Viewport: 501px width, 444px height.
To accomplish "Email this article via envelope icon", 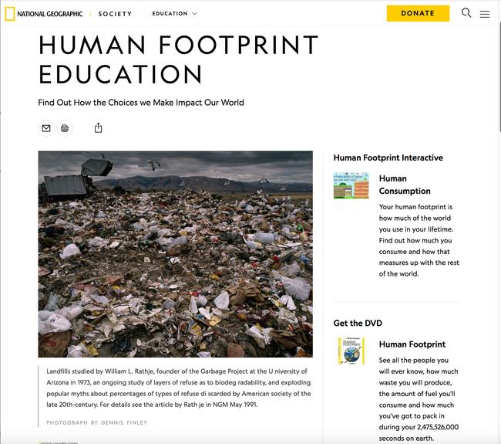I will pos(46,128).
